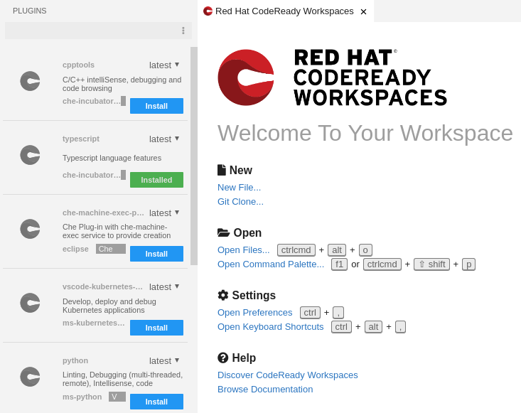Viewport: 521px width, 413px height.
Task: Click the python plugin name
Action: pyautogui.click(x=75, y=361)
